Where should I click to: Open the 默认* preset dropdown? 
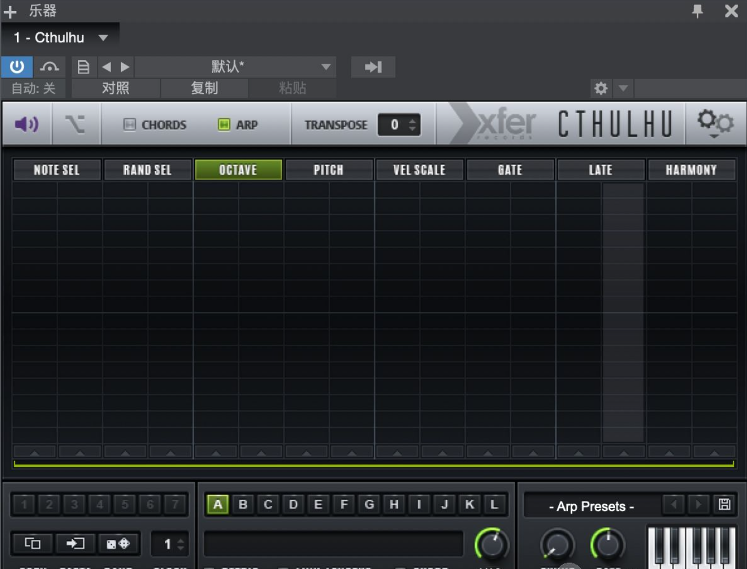(x=235, y=67)
